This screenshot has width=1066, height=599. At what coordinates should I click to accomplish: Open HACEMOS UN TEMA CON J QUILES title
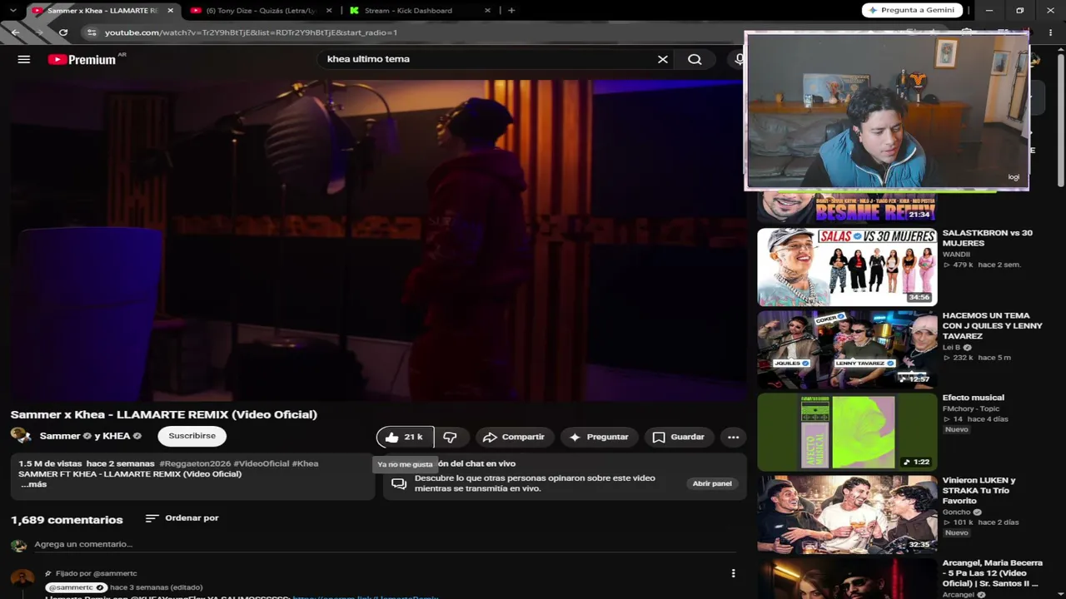pyautogui.click(x=992, y=325)
